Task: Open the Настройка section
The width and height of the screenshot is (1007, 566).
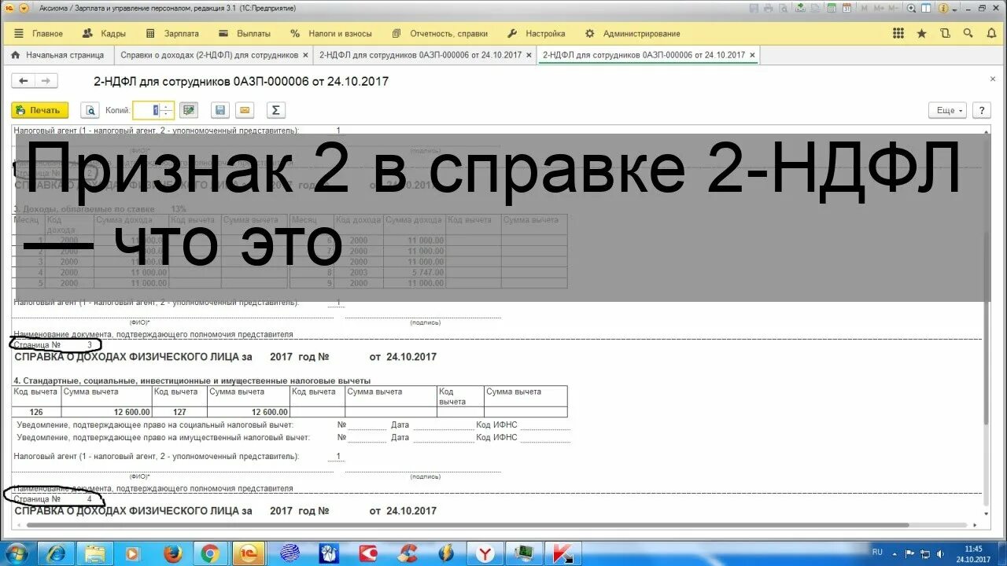Action: click(537, 34)
